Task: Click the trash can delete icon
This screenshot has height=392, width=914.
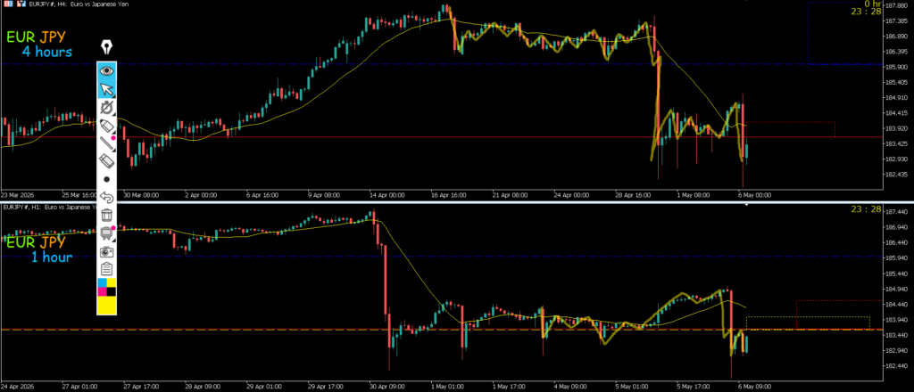Action: pos(107,216)
